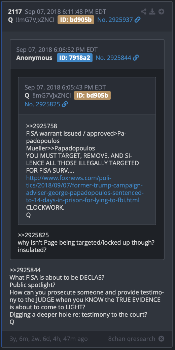Click the 8chan qresearch board label

[x=132, y=339]
